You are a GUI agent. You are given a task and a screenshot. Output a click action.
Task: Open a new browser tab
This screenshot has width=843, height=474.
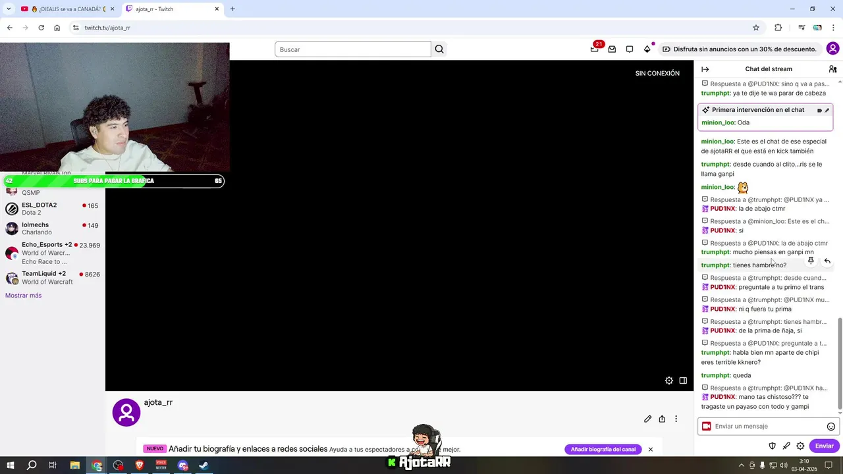tap(232, 9)
